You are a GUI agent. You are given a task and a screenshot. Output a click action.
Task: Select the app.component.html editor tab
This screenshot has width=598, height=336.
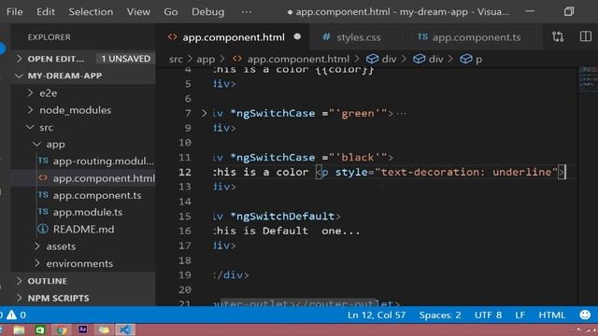pos(234,37)
